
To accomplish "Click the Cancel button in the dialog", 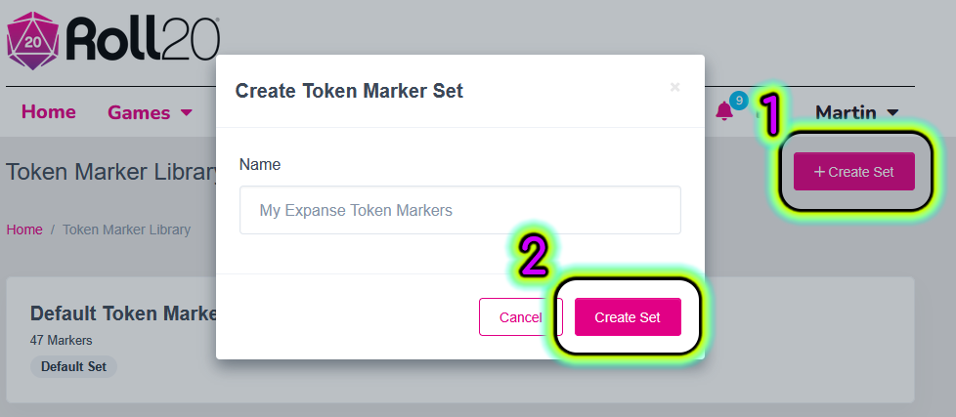I will click(x=520, y=316).
